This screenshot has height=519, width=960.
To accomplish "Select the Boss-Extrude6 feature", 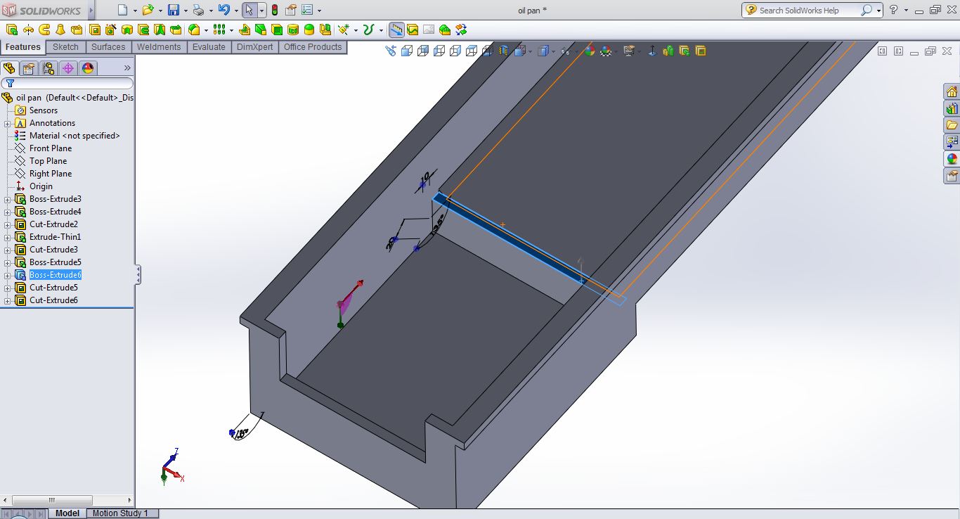I will click(x=56, y=275).
